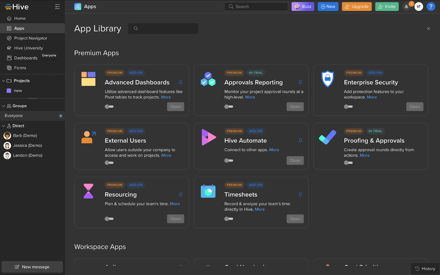Viewport: 440px width, 275px height.
Task: Select the Everyone group
Action: (32, 116)
